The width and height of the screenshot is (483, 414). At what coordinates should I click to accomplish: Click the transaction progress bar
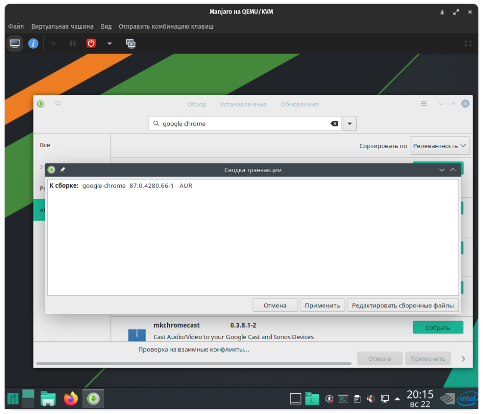pos(193,364)
